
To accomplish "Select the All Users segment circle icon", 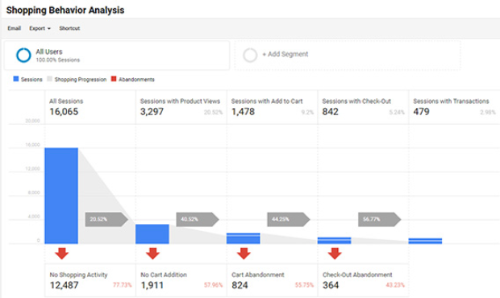I will [23, 56].
